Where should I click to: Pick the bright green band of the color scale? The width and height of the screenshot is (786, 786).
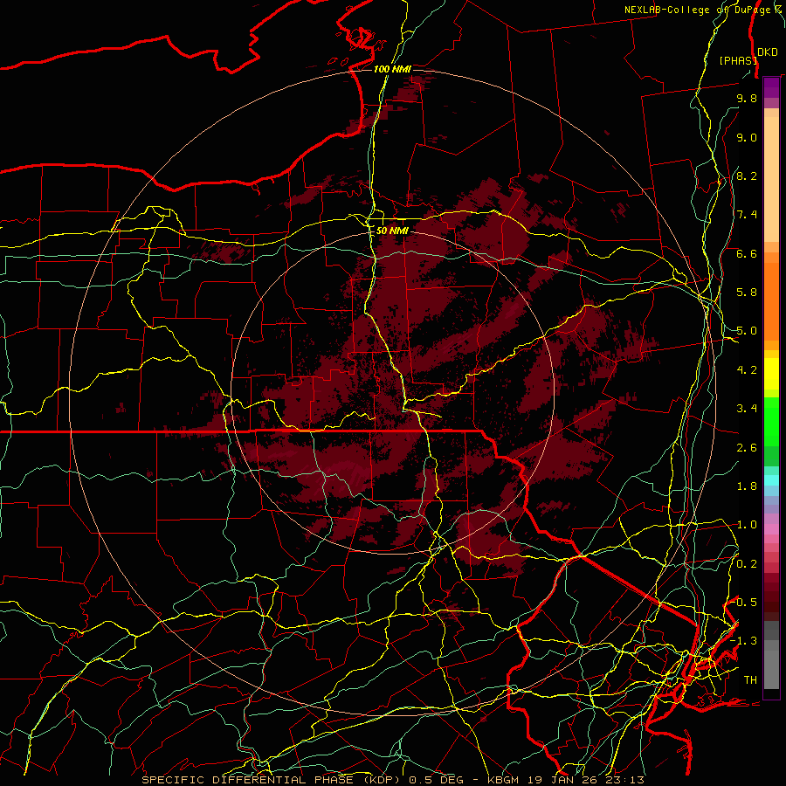(x=771, y=421)
